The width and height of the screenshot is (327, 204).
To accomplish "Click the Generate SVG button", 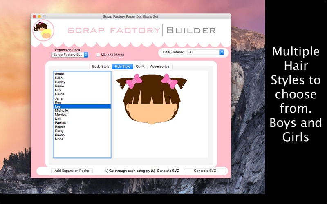I will pos(205,171).
